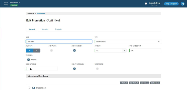
Task: Click the Collapse All button
Action: click(155, 83)
